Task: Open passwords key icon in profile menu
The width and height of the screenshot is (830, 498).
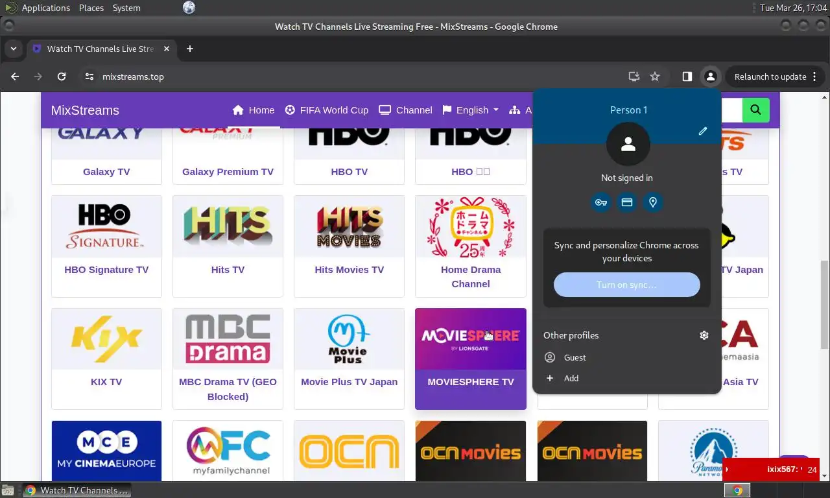Action: (601, 202)
